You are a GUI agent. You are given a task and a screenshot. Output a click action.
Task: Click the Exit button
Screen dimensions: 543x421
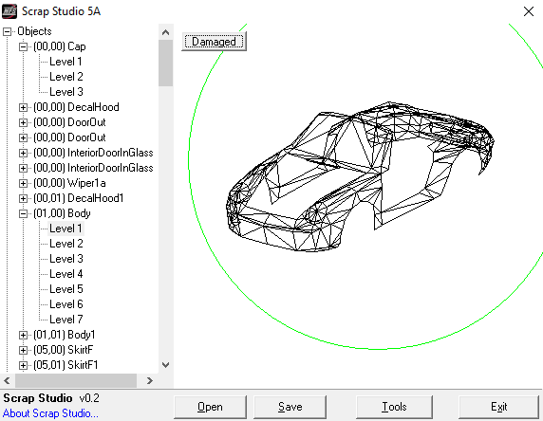tap(498, 407)
